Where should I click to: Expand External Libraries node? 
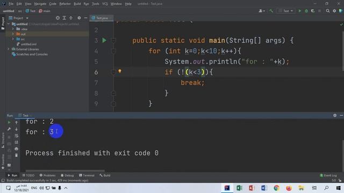9,49
